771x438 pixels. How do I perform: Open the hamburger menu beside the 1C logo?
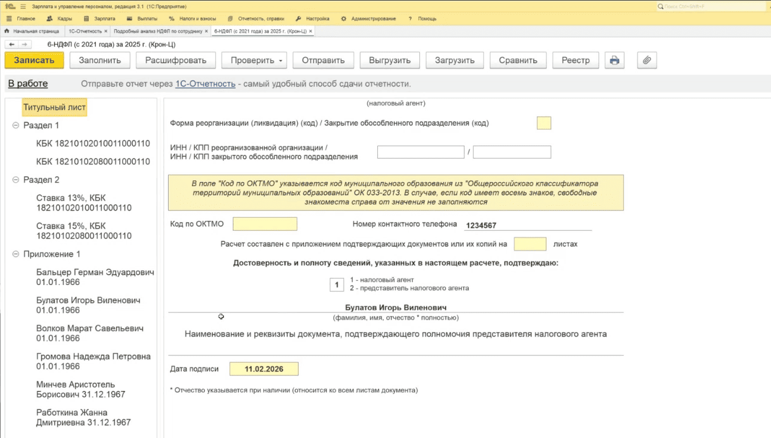click(x=22, y=7)
